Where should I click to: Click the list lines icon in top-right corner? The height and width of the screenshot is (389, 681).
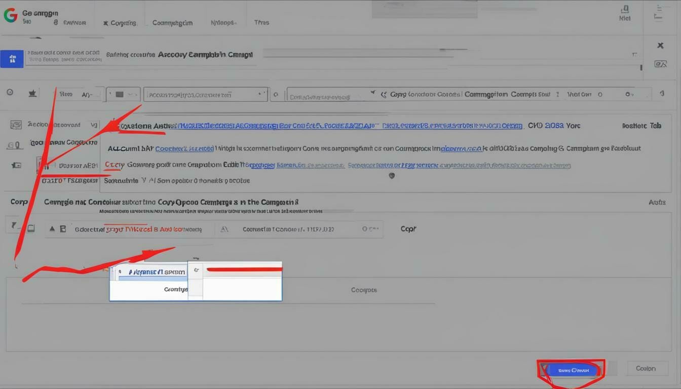click(658, 13)
